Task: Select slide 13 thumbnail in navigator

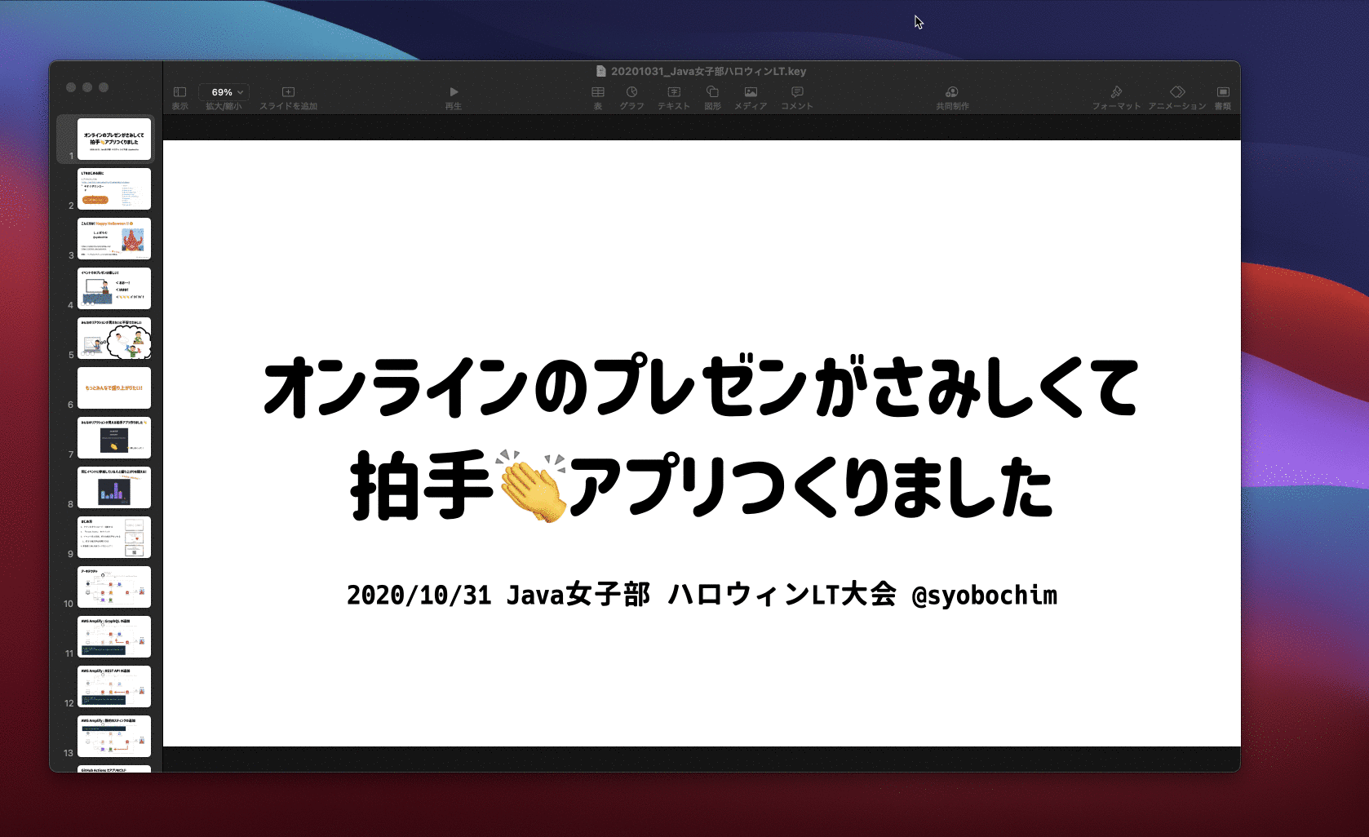Action: [x=114, y=736]
